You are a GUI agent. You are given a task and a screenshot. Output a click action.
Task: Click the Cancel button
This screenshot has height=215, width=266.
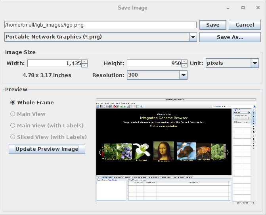click(245, 25)
